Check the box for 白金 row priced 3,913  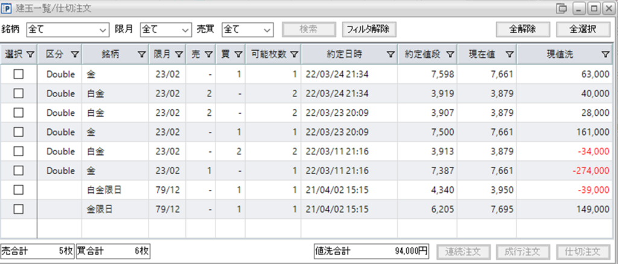19,151
